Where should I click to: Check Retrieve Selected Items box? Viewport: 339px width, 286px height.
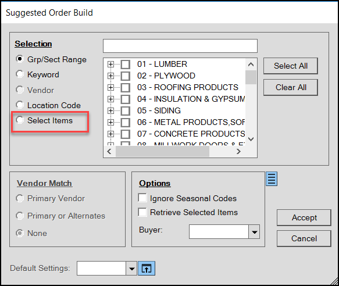click(142, 212)
